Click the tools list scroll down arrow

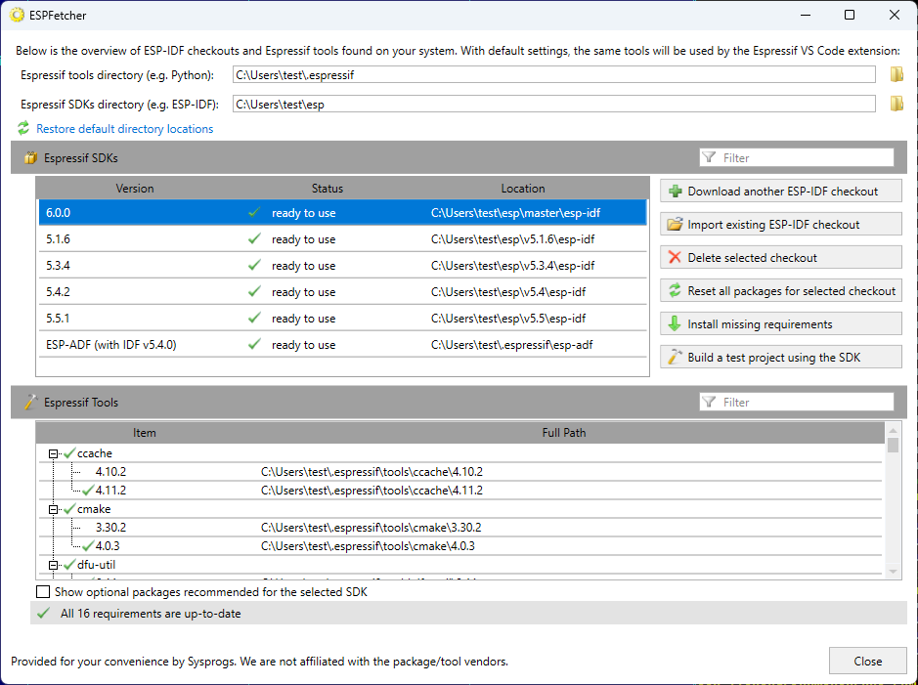tap(893, 571)
